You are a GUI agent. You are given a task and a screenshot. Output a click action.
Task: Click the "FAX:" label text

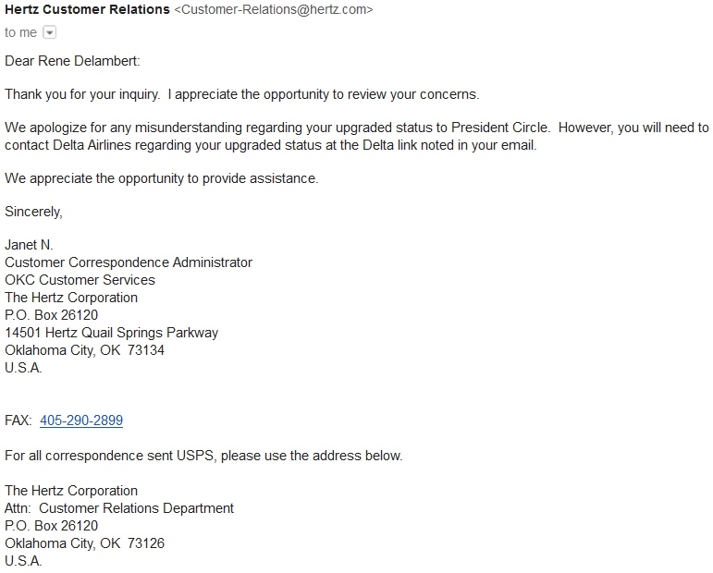click(19, 421)
